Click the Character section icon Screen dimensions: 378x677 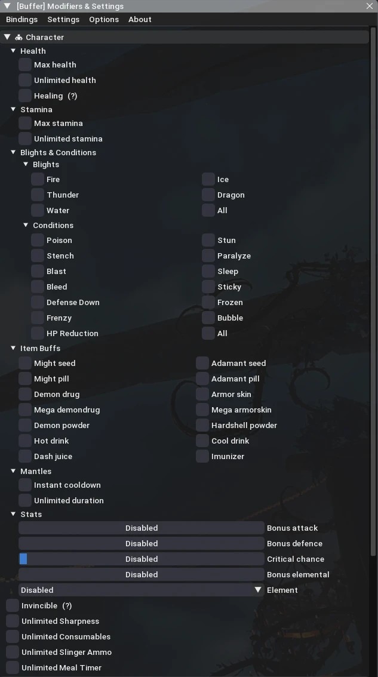19,38
